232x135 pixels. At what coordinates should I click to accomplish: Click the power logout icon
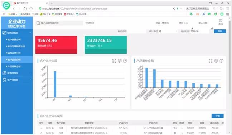pyautogui.click(x=221, y=20)
